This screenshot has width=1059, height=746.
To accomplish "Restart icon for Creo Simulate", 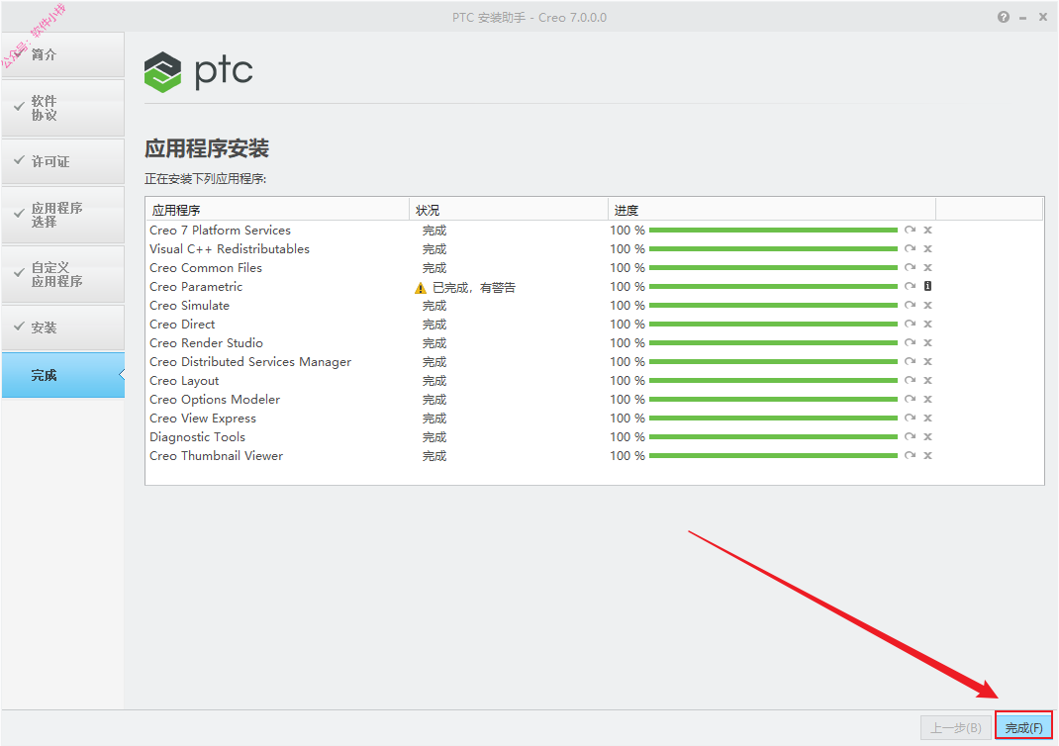I will click(910, 305).
